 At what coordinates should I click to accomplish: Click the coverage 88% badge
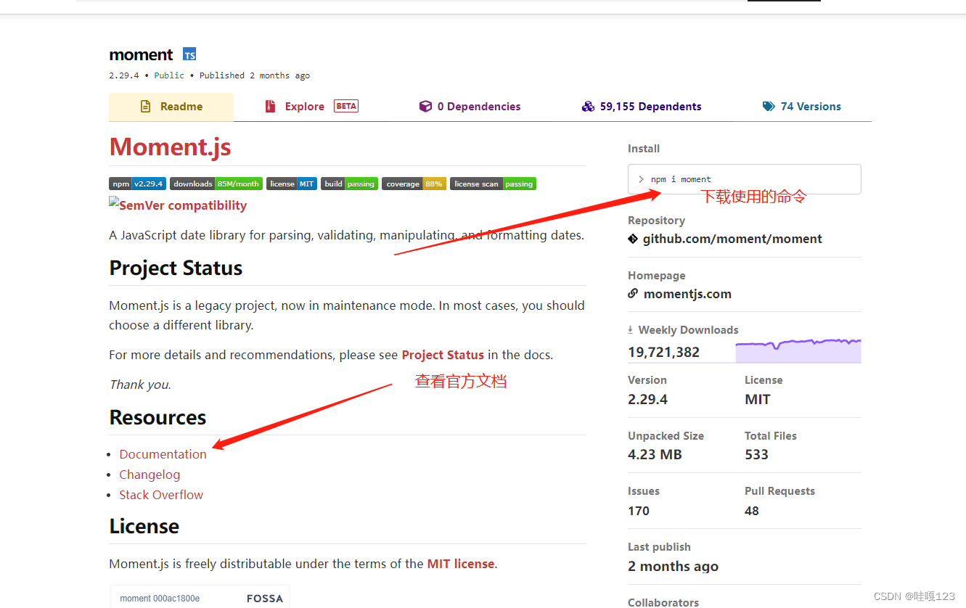[x=414, y=184]
